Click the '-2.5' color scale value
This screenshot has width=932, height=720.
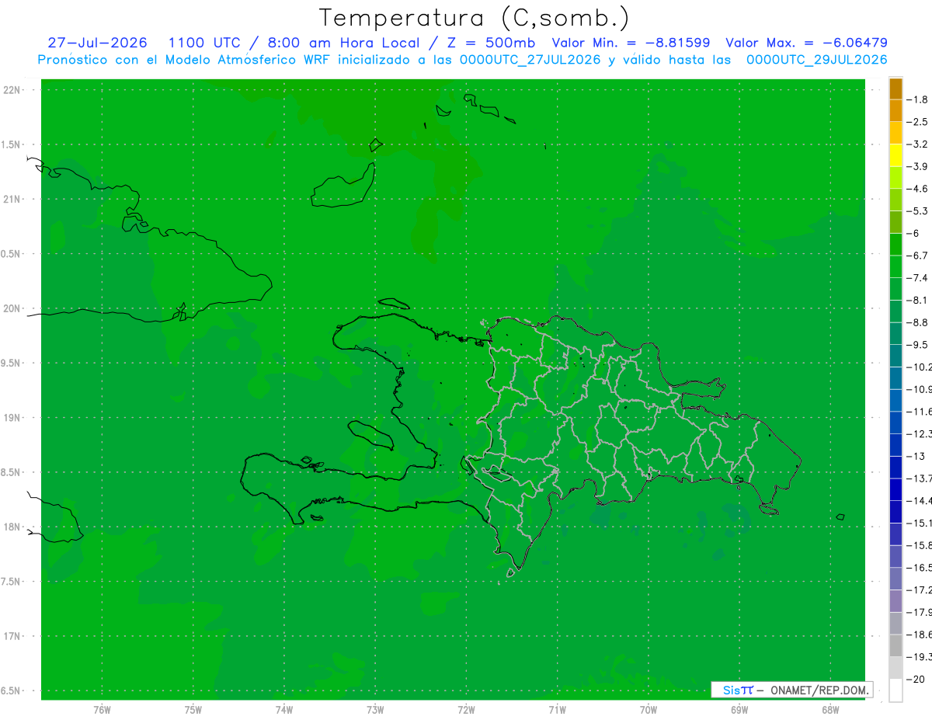coord(917,122)
